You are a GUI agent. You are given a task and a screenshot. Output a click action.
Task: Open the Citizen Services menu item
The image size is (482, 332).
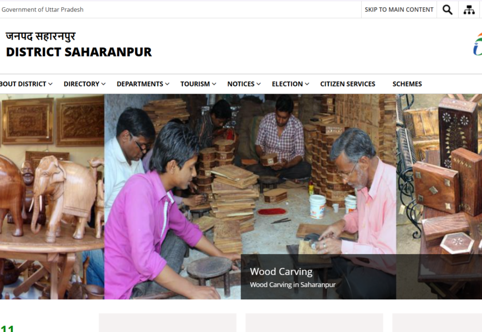click(348, 84)
